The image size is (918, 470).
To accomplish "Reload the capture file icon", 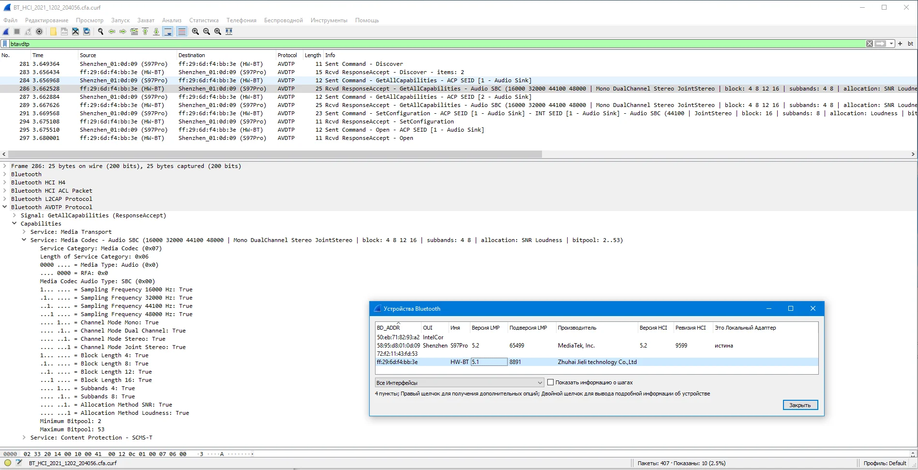I will [x=87, y=31].
